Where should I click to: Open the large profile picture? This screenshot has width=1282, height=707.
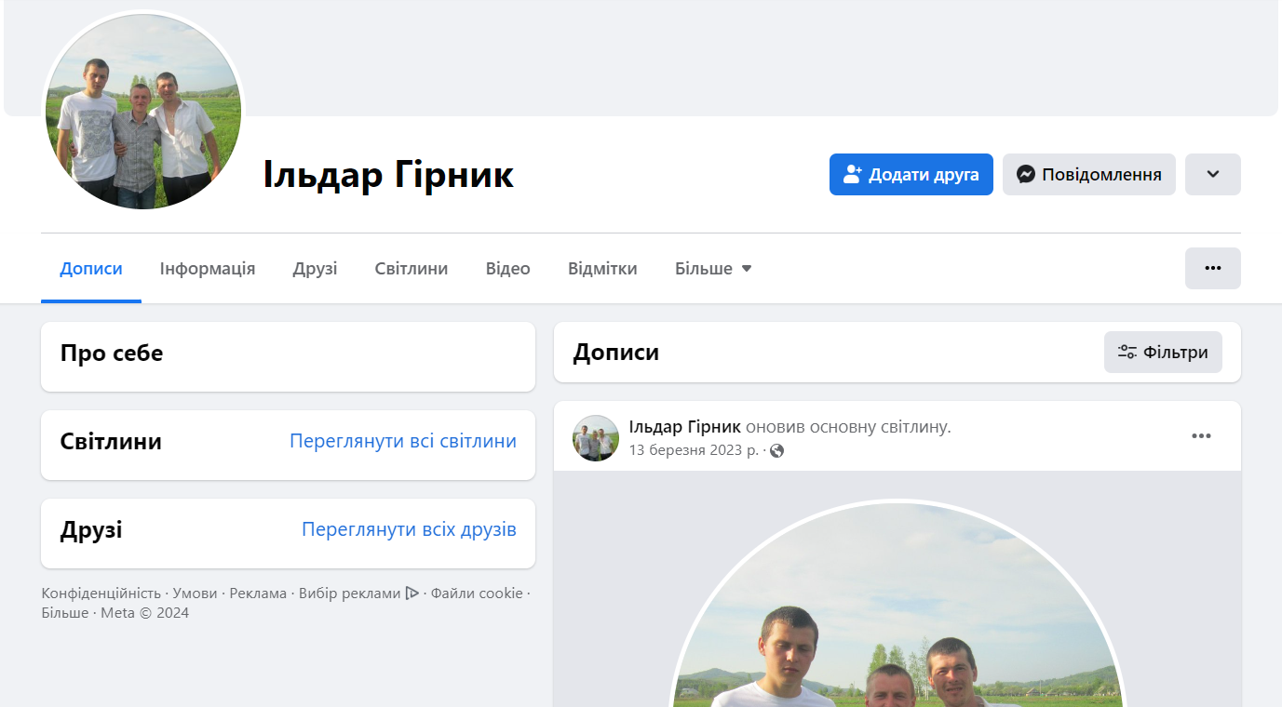143,110
